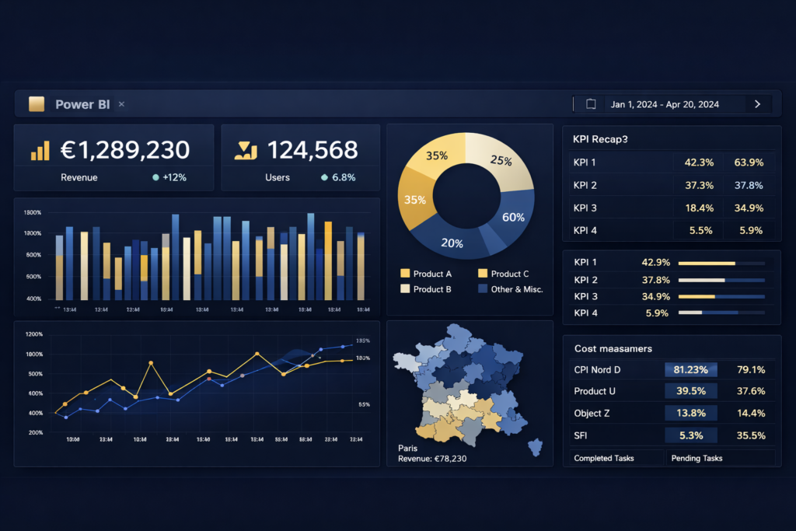Viewport: 796px width, 531px height.
Task: Click the +12% revenue change indicator
Action: pos(169,178)
